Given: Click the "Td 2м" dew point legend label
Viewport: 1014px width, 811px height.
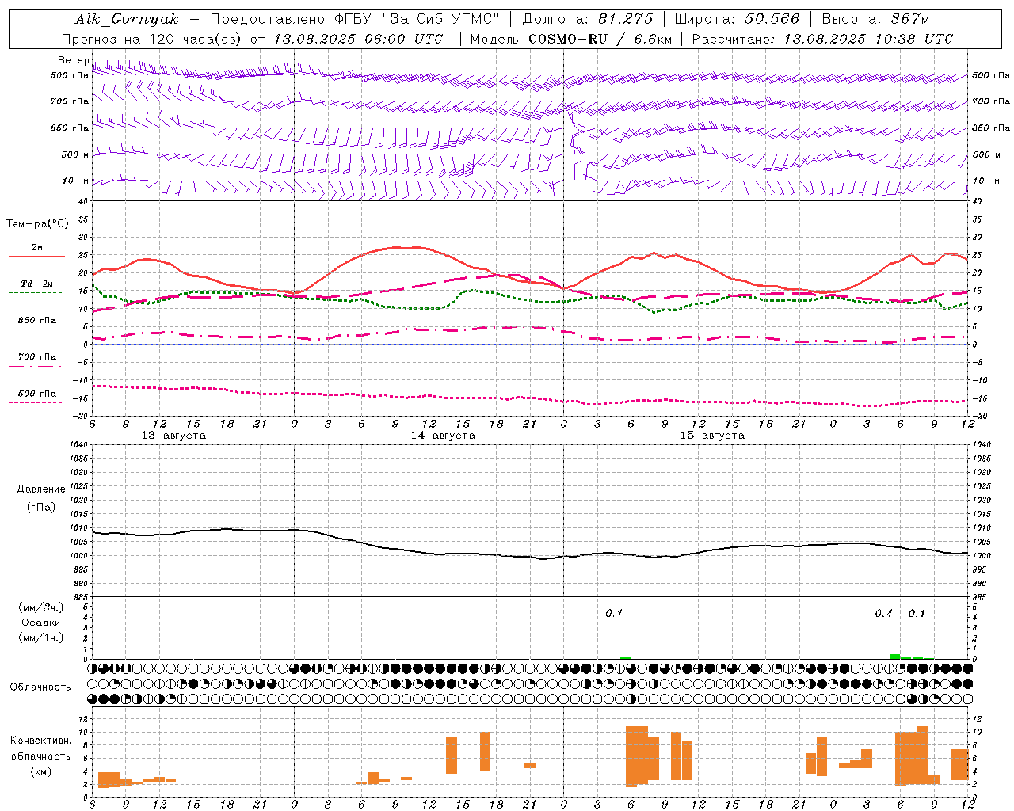Looking at the screenshot, I should [x=37, y=284].
